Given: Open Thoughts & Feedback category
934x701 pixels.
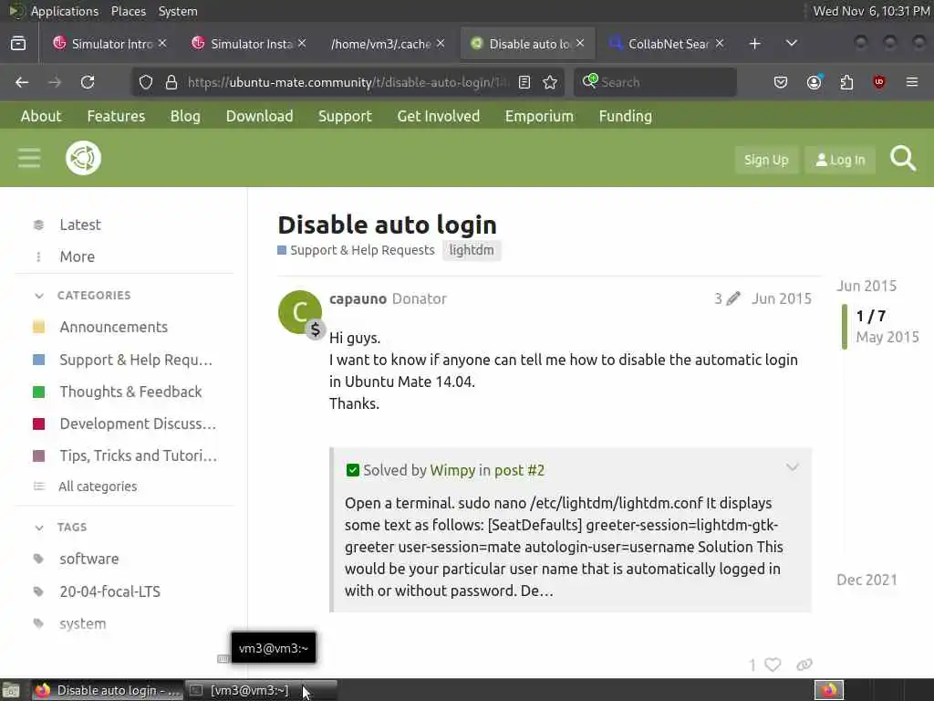Looking at the screenshot, I should [x=130, y=392].
